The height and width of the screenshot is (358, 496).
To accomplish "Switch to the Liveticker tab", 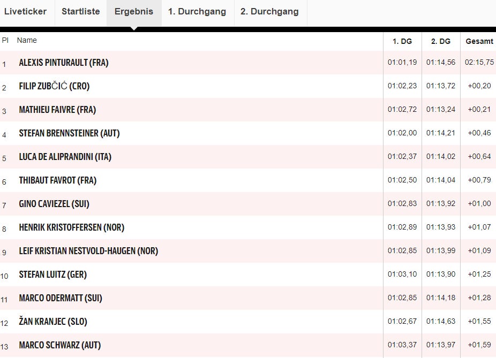I will (x=25, y=12).
